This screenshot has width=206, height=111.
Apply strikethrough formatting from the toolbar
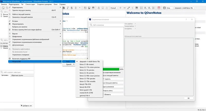72,8
